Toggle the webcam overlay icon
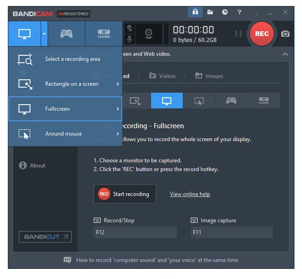Screen dimensions: 302x279 149,34
